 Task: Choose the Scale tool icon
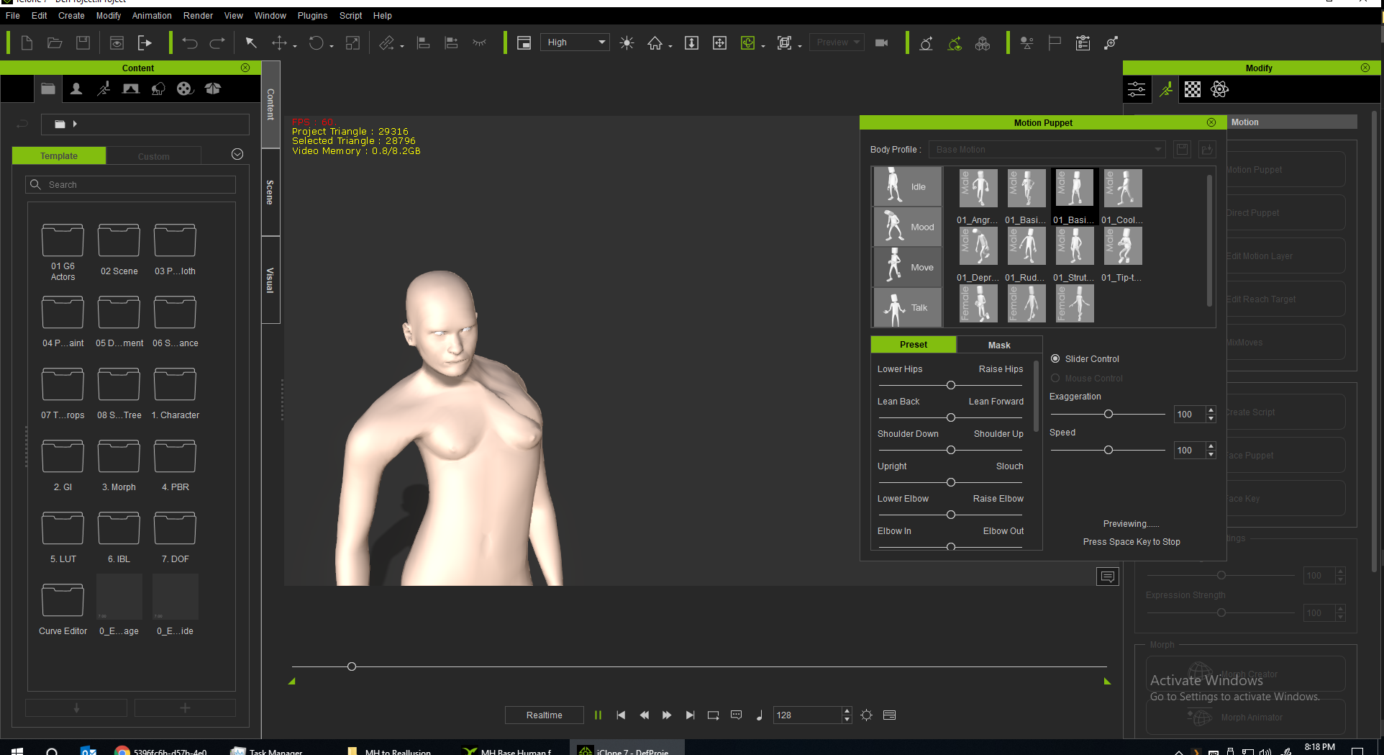coord(352,43)
